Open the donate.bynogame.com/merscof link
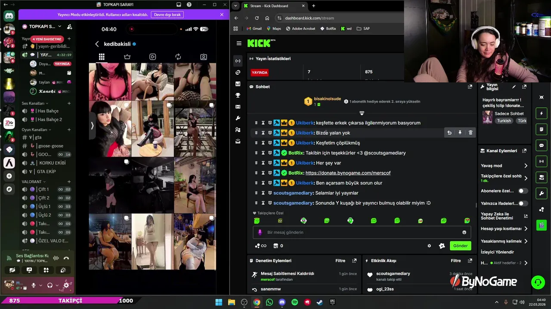Viewport: 551px width, 309px height. click(348, 173)
